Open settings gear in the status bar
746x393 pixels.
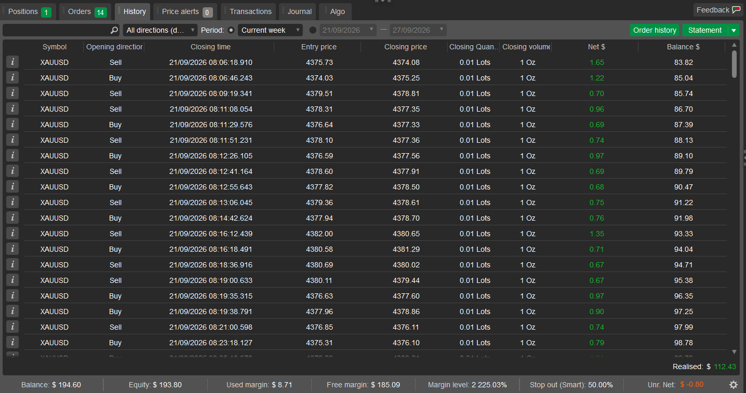(734, 385)
